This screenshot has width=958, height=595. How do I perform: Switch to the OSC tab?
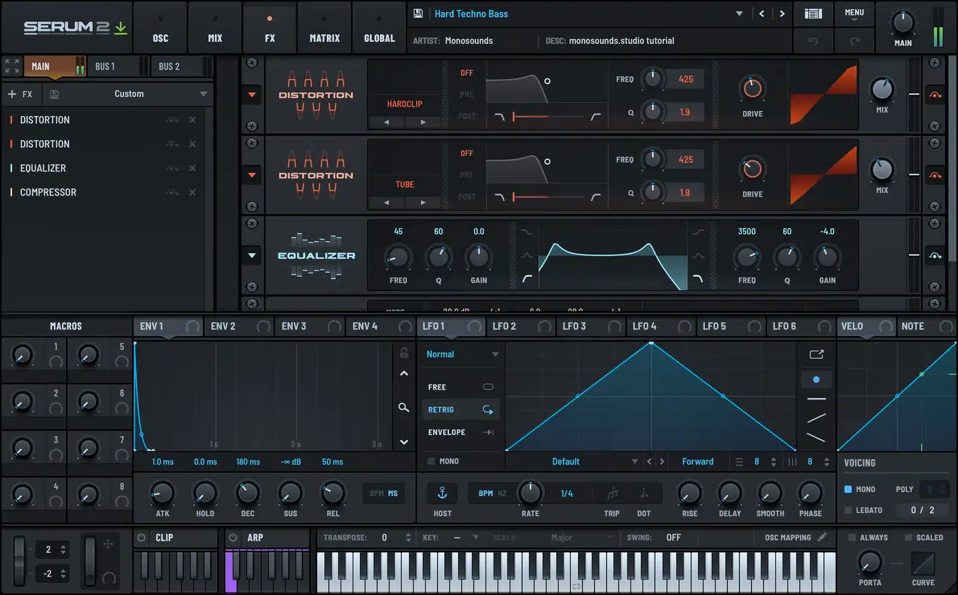[x=160, y=27]
